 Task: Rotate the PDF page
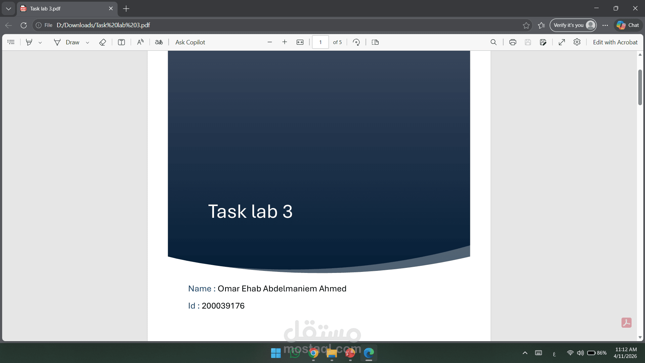coord(356,42)
